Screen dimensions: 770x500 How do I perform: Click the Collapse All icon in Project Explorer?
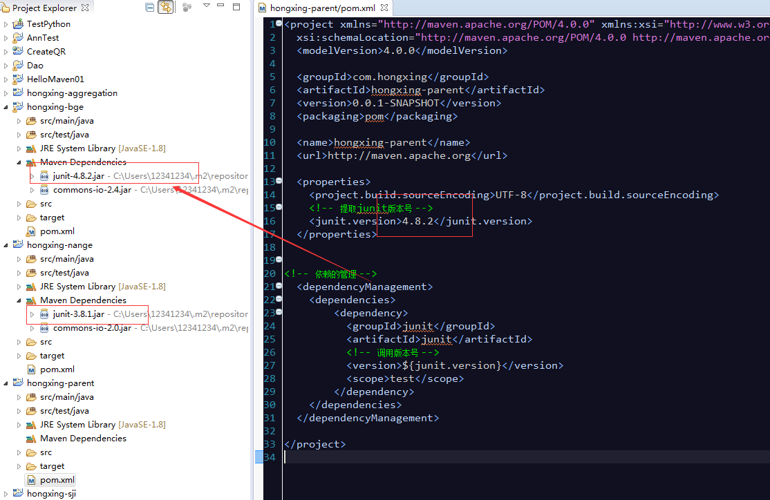[150, 8]
